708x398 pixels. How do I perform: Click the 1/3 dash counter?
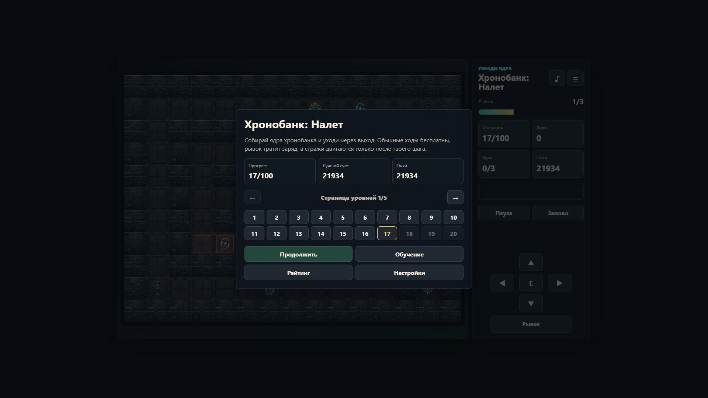(x=577, y=102)
